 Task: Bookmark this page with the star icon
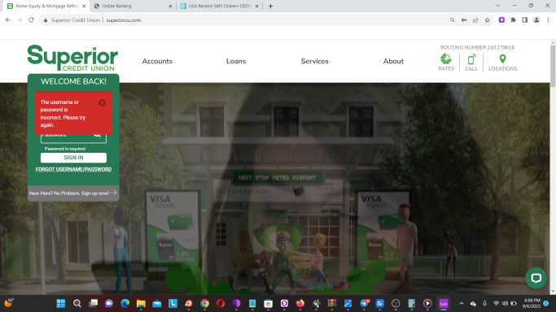click(x=487, y=20)
